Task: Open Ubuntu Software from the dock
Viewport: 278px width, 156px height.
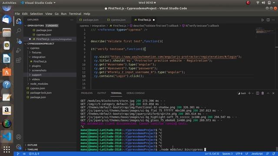Action: point(7,72)
